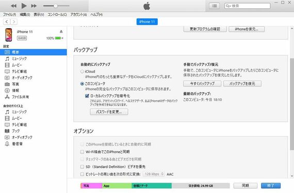The image size is (294, 193).
Task: Adjust the volume slider knob
Action: [x=56, y=6]
